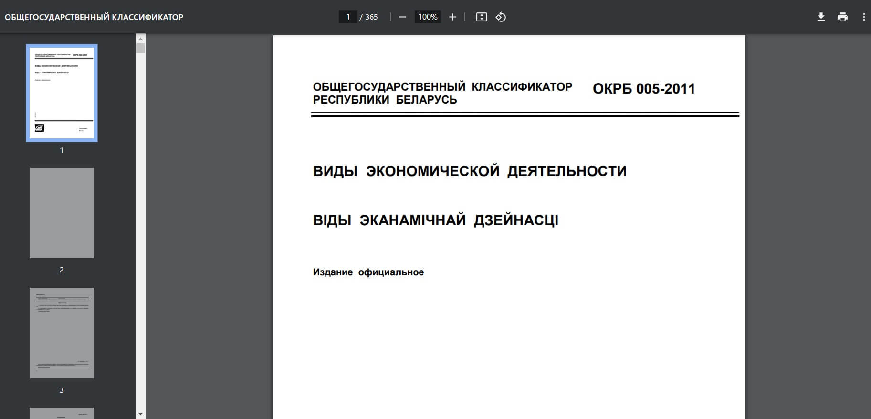Click the 'ОКРБ 005-2011' code text
Image resolution: width=871 pixels, height=419 pixels.
pos(644,89)
